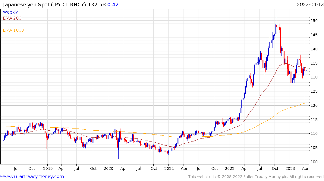Select the 2020 time axis label
Viewport: 324px width, 181px height.
tap(109, 168)
